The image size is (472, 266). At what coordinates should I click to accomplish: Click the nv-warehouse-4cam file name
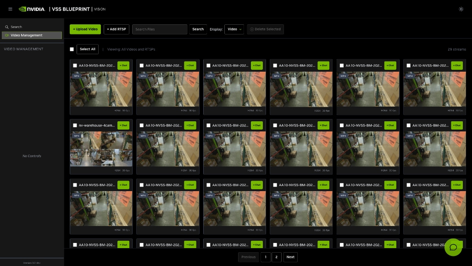coord(97,125)
